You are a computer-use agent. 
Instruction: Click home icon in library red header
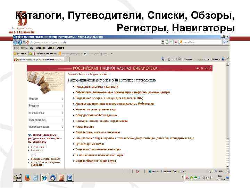[197, 68]
